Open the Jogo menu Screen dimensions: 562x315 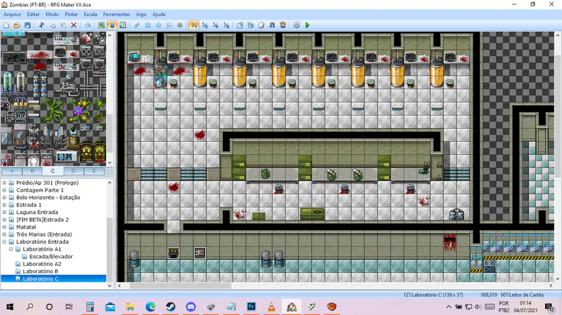tap(141, 14)
